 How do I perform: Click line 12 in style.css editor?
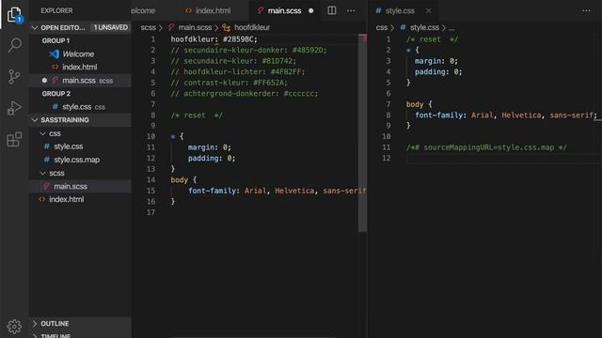point(504,159)
